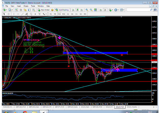Viewport: 159px width, 113px height.
Task: Open the Periodicity clock icon
Action: point(116,10)
